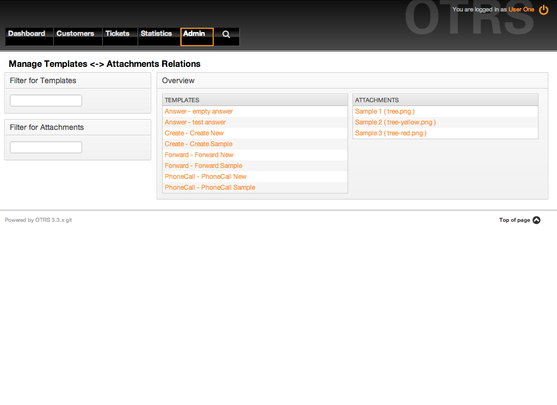Select 'Forward - Forward Sample' template

pyautogui.click(x=203, y=166)
